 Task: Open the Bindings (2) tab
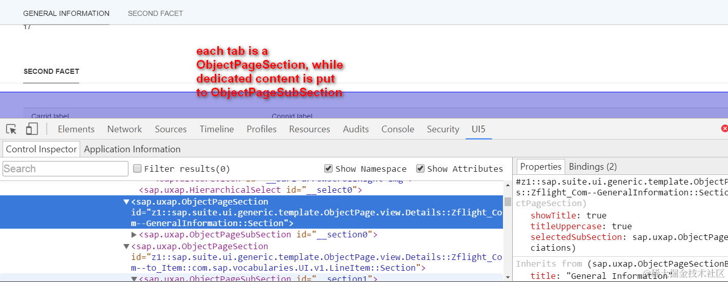click(x=592, y=167)
